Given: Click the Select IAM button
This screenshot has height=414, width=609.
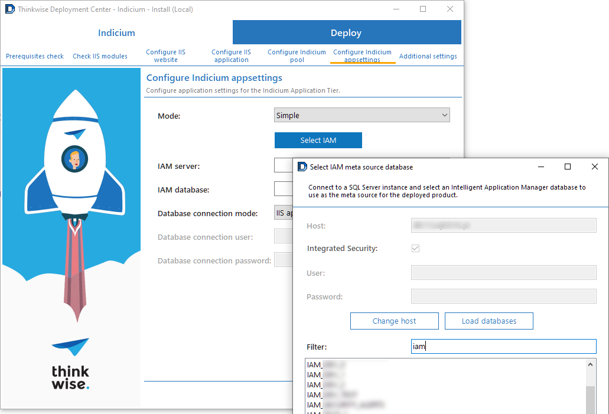Looking at the screenshot, I should (318, 140).
